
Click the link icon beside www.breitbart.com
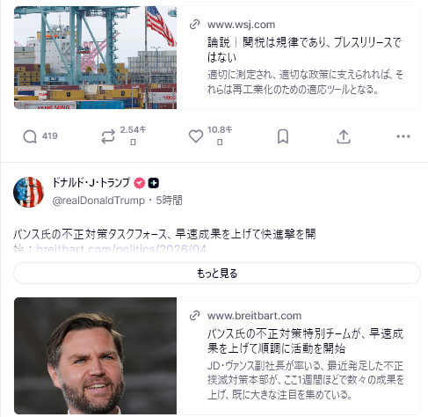tap(195, 316)
